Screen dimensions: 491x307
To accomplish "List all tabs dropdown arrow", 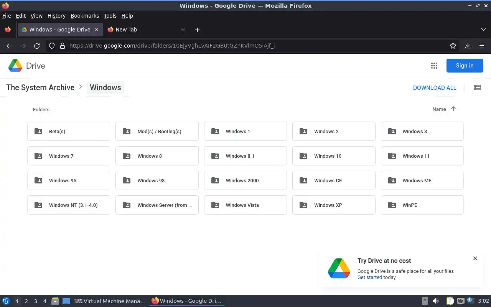I will [x=483, y=30].
